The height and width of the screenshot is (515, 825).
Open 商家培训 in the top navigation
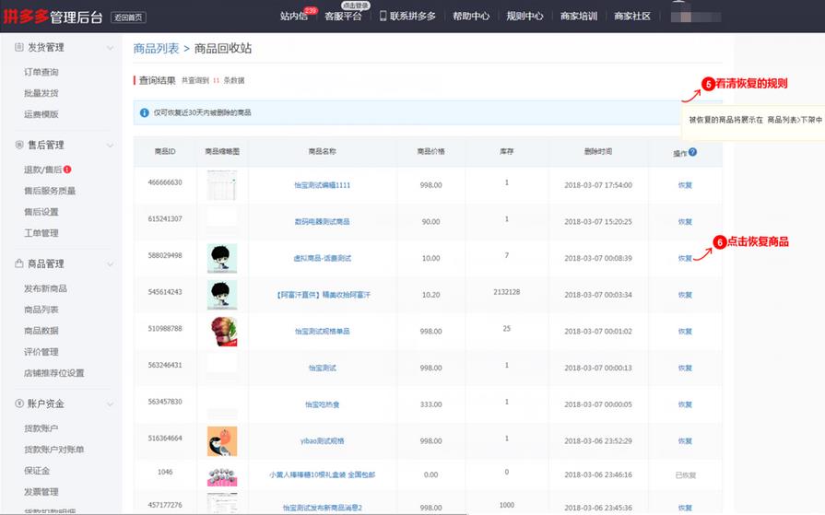(x=579, y=17)
